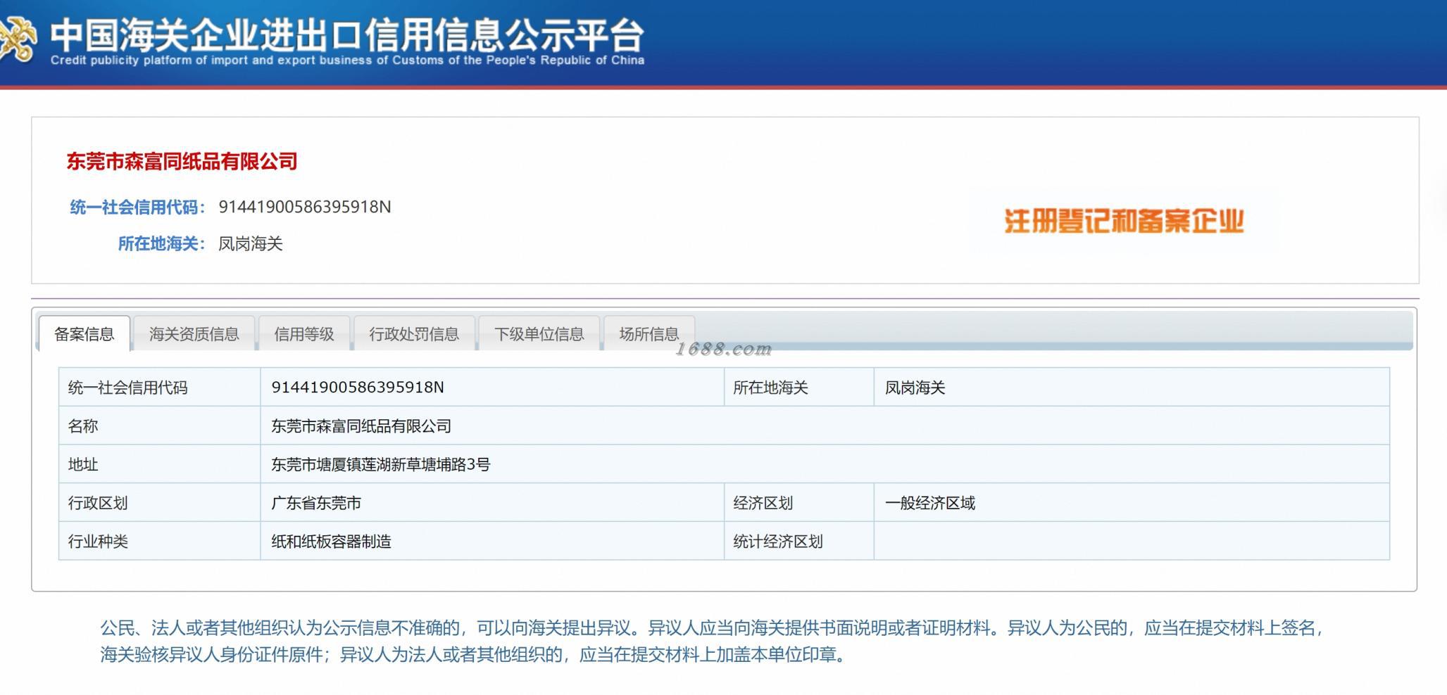View the 下级单位信息 tab
Image resolution: width=1447 pixels, height=695 pixels.
coord(539,334)
